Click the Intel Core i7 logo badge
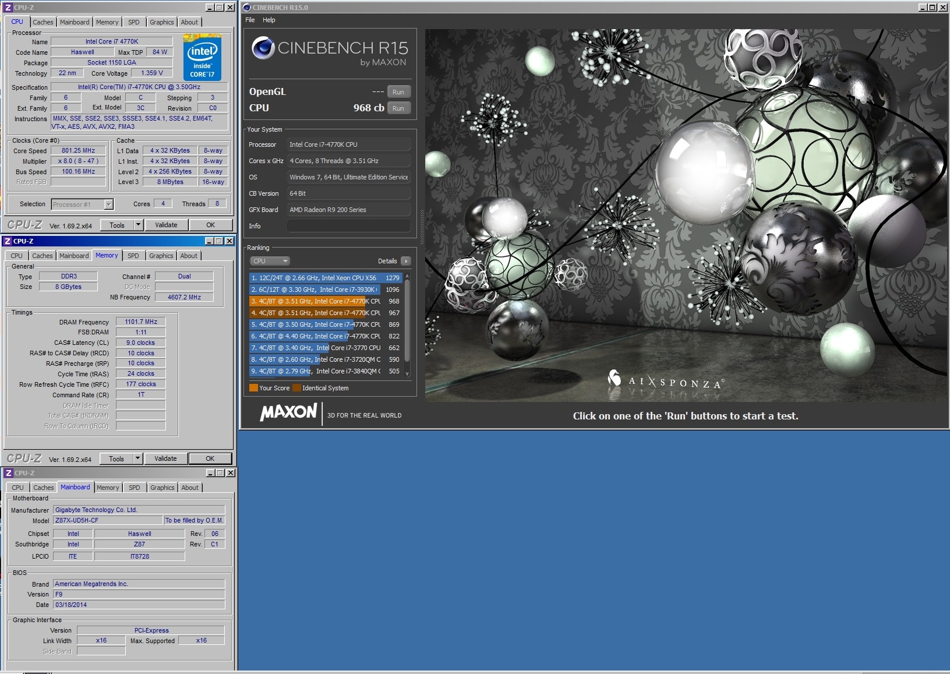 (x=202, y=58)
